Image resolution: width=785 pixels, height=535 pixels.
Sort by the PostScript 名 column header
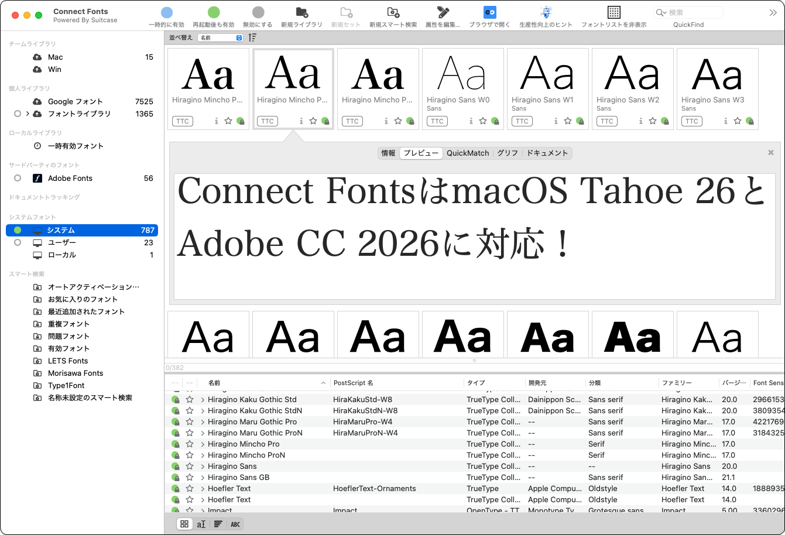coord(396,383)
